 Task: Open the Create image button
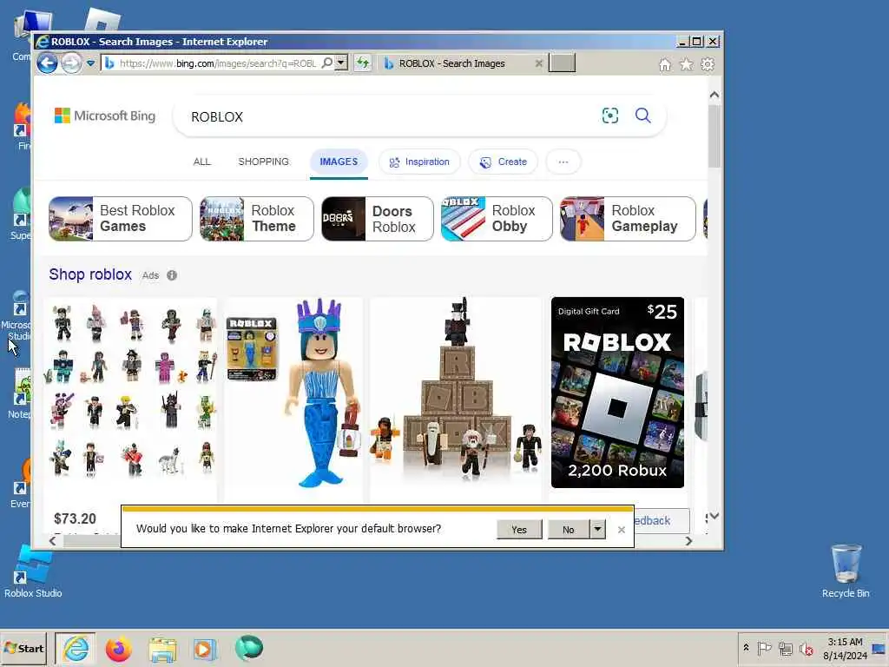coord(503,162)
